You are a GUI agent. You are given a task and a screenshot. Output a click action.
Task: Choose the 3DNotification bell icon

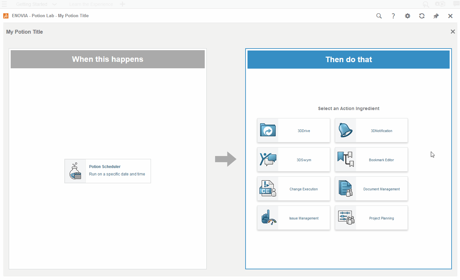[346, 130]
